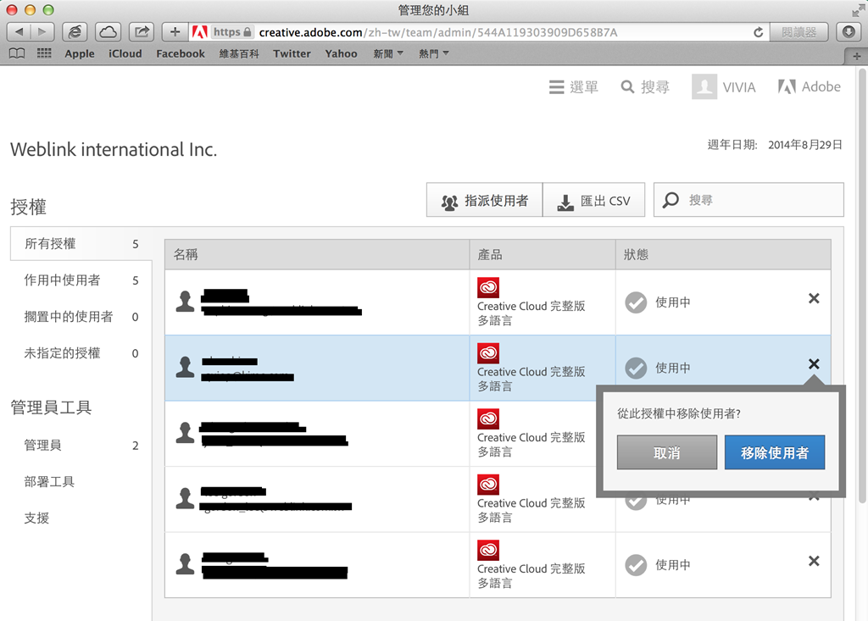
Task: Go forward with Safari's forward arrow
Action: pos(42,32)
